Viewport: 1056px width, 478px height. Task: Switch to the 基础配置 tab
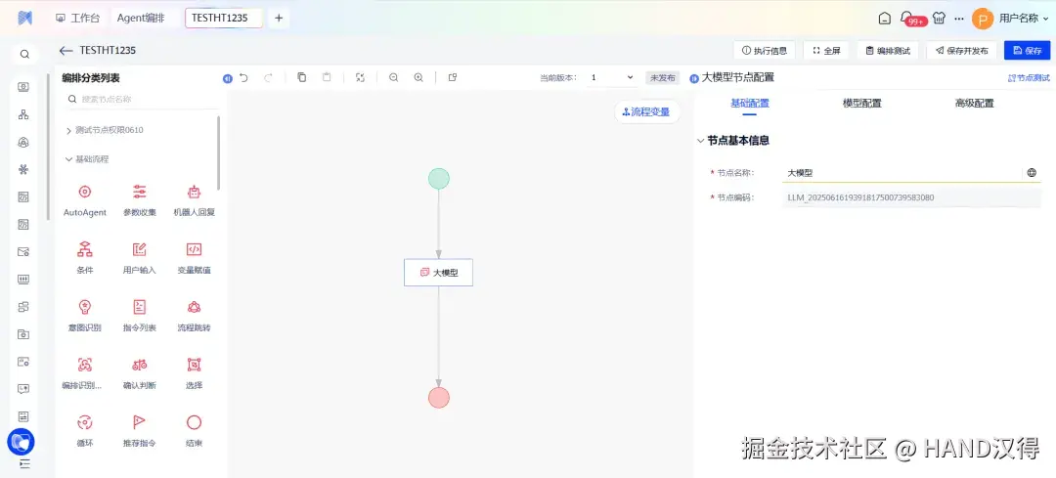750,104
